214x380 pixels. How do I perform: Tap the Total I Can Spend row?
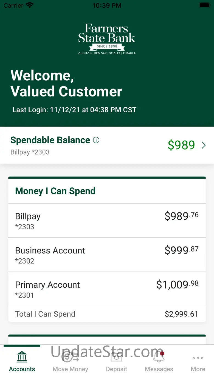point(107,314)
